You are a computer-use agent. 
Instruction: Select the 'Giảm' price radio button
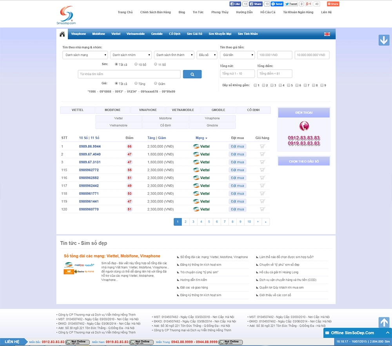[156, 83]
